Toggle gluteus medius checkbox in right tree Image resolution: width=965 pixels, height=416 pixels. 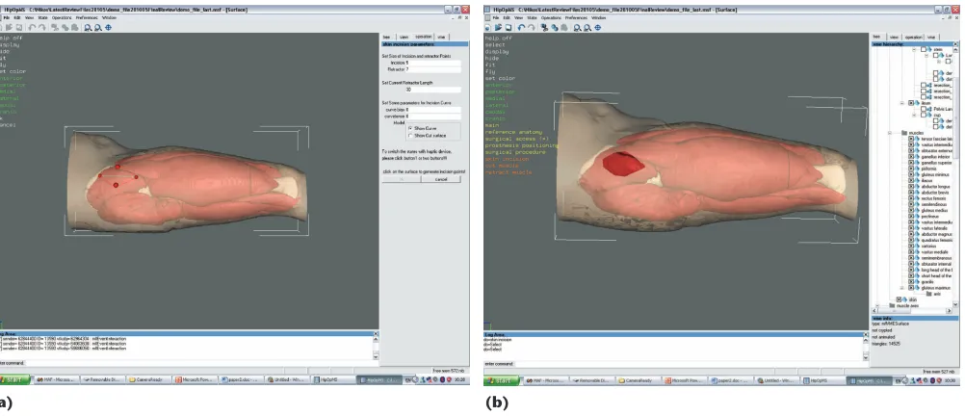click(x=911, y=211)
